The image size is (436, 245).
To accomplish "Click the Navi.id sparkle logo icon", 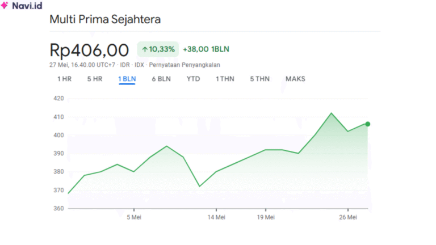I will coord(5,5).
